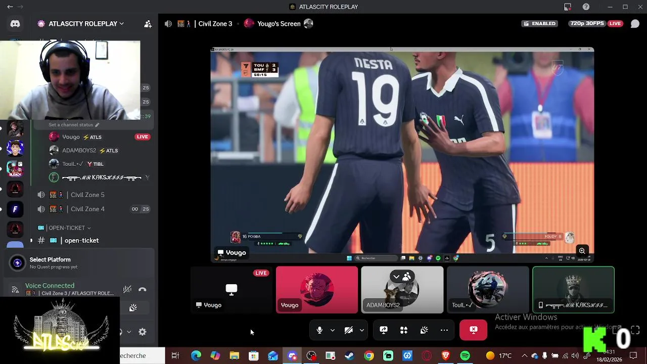The height and width of the screenshot is (364, 647).
Task: Disconnect from voice with hang-up icon
Action: coord(143,290)
